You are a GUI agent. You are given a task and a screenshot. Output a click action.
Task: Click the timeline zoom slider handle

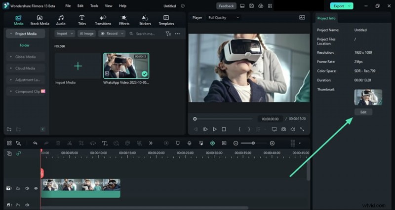click(254, 143)
